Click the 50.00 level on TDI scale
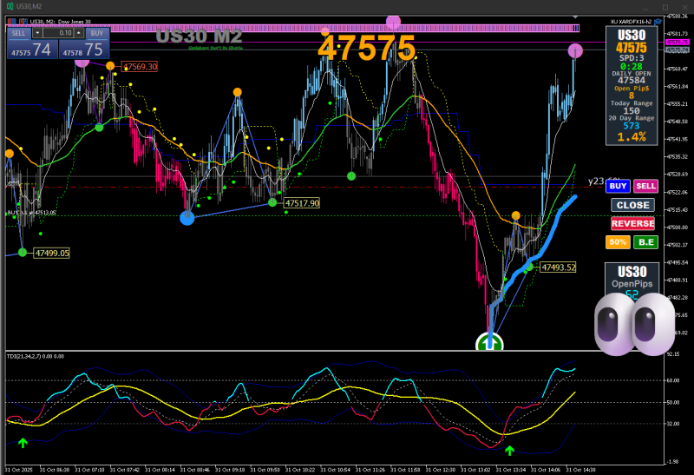 (x=673, y=403)
